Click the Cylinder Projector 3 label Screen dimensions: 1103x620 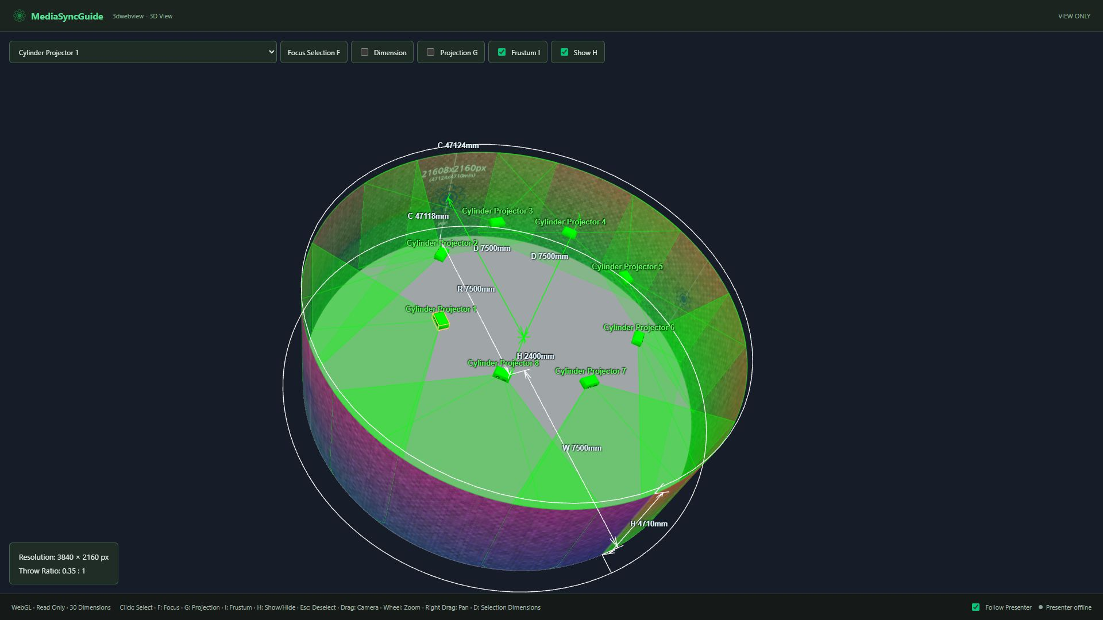click(x=497, y=211)
